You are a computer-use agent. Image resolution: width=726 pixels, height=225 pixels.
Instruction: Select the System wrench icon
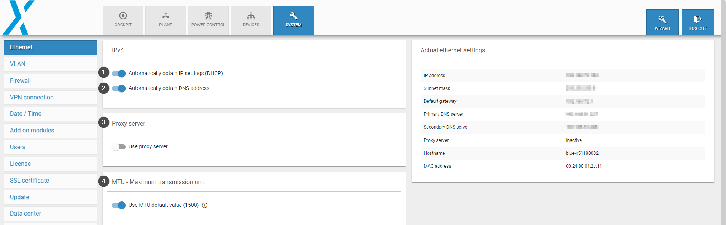[293, 16]
